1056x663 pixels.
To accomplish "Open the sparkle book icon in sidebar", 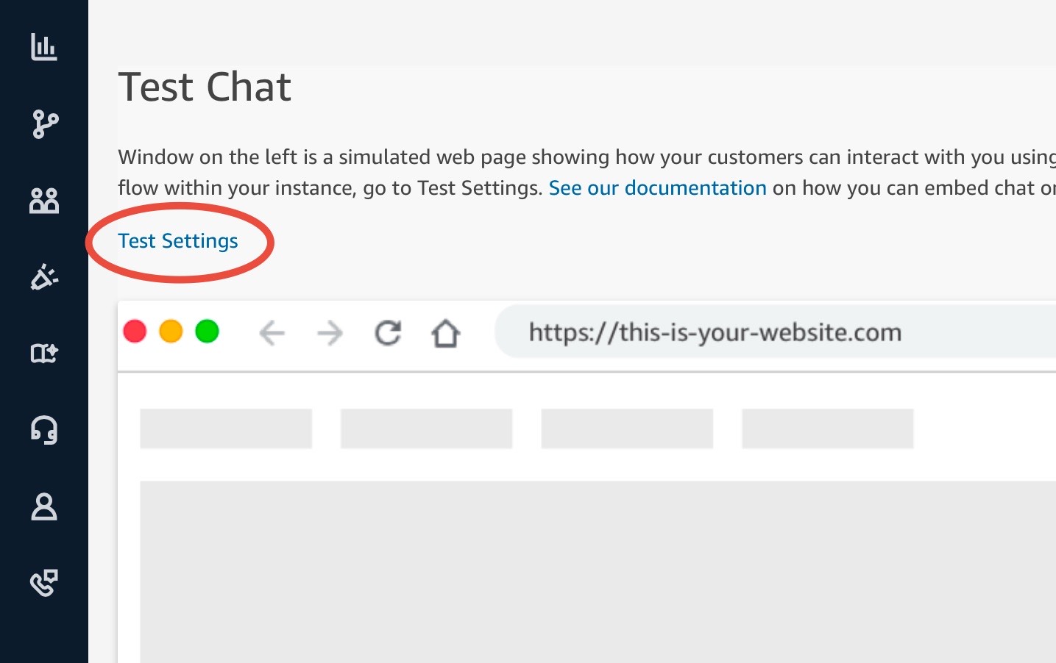I will [x=44, y=354].
